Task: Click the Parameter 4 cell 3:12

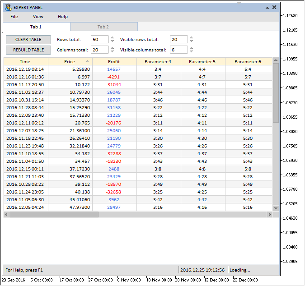Action: pos(159,115)
